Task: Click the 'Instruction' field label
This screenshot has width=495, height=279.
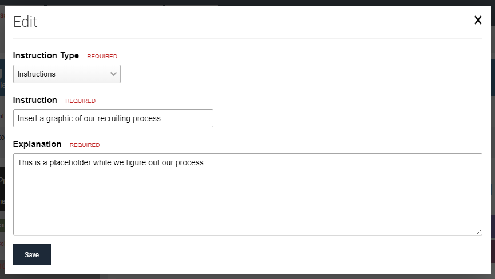Action: pyautogui.click(x=35, y=100)
